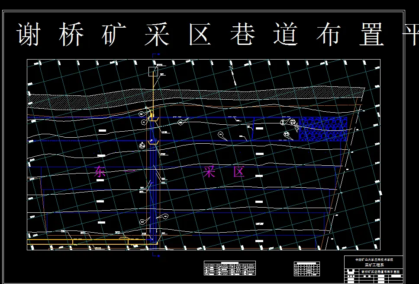The image size is (419, 284).
Task: Select the magenta text label 东
Action: point(100,171)
